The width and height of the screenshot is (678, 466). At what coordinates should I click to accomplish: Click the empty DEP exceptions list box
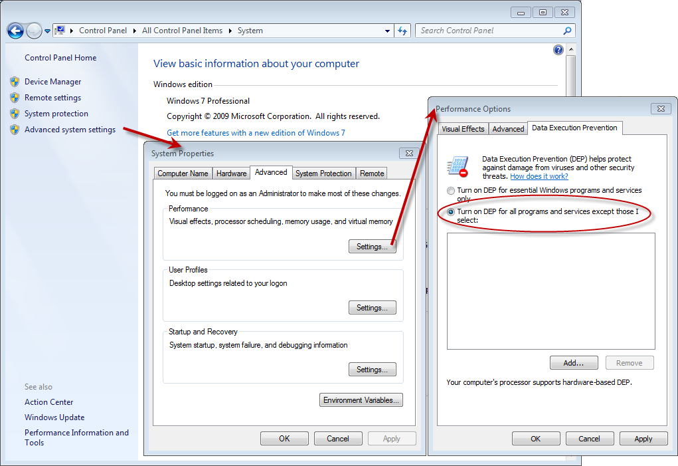551,291
